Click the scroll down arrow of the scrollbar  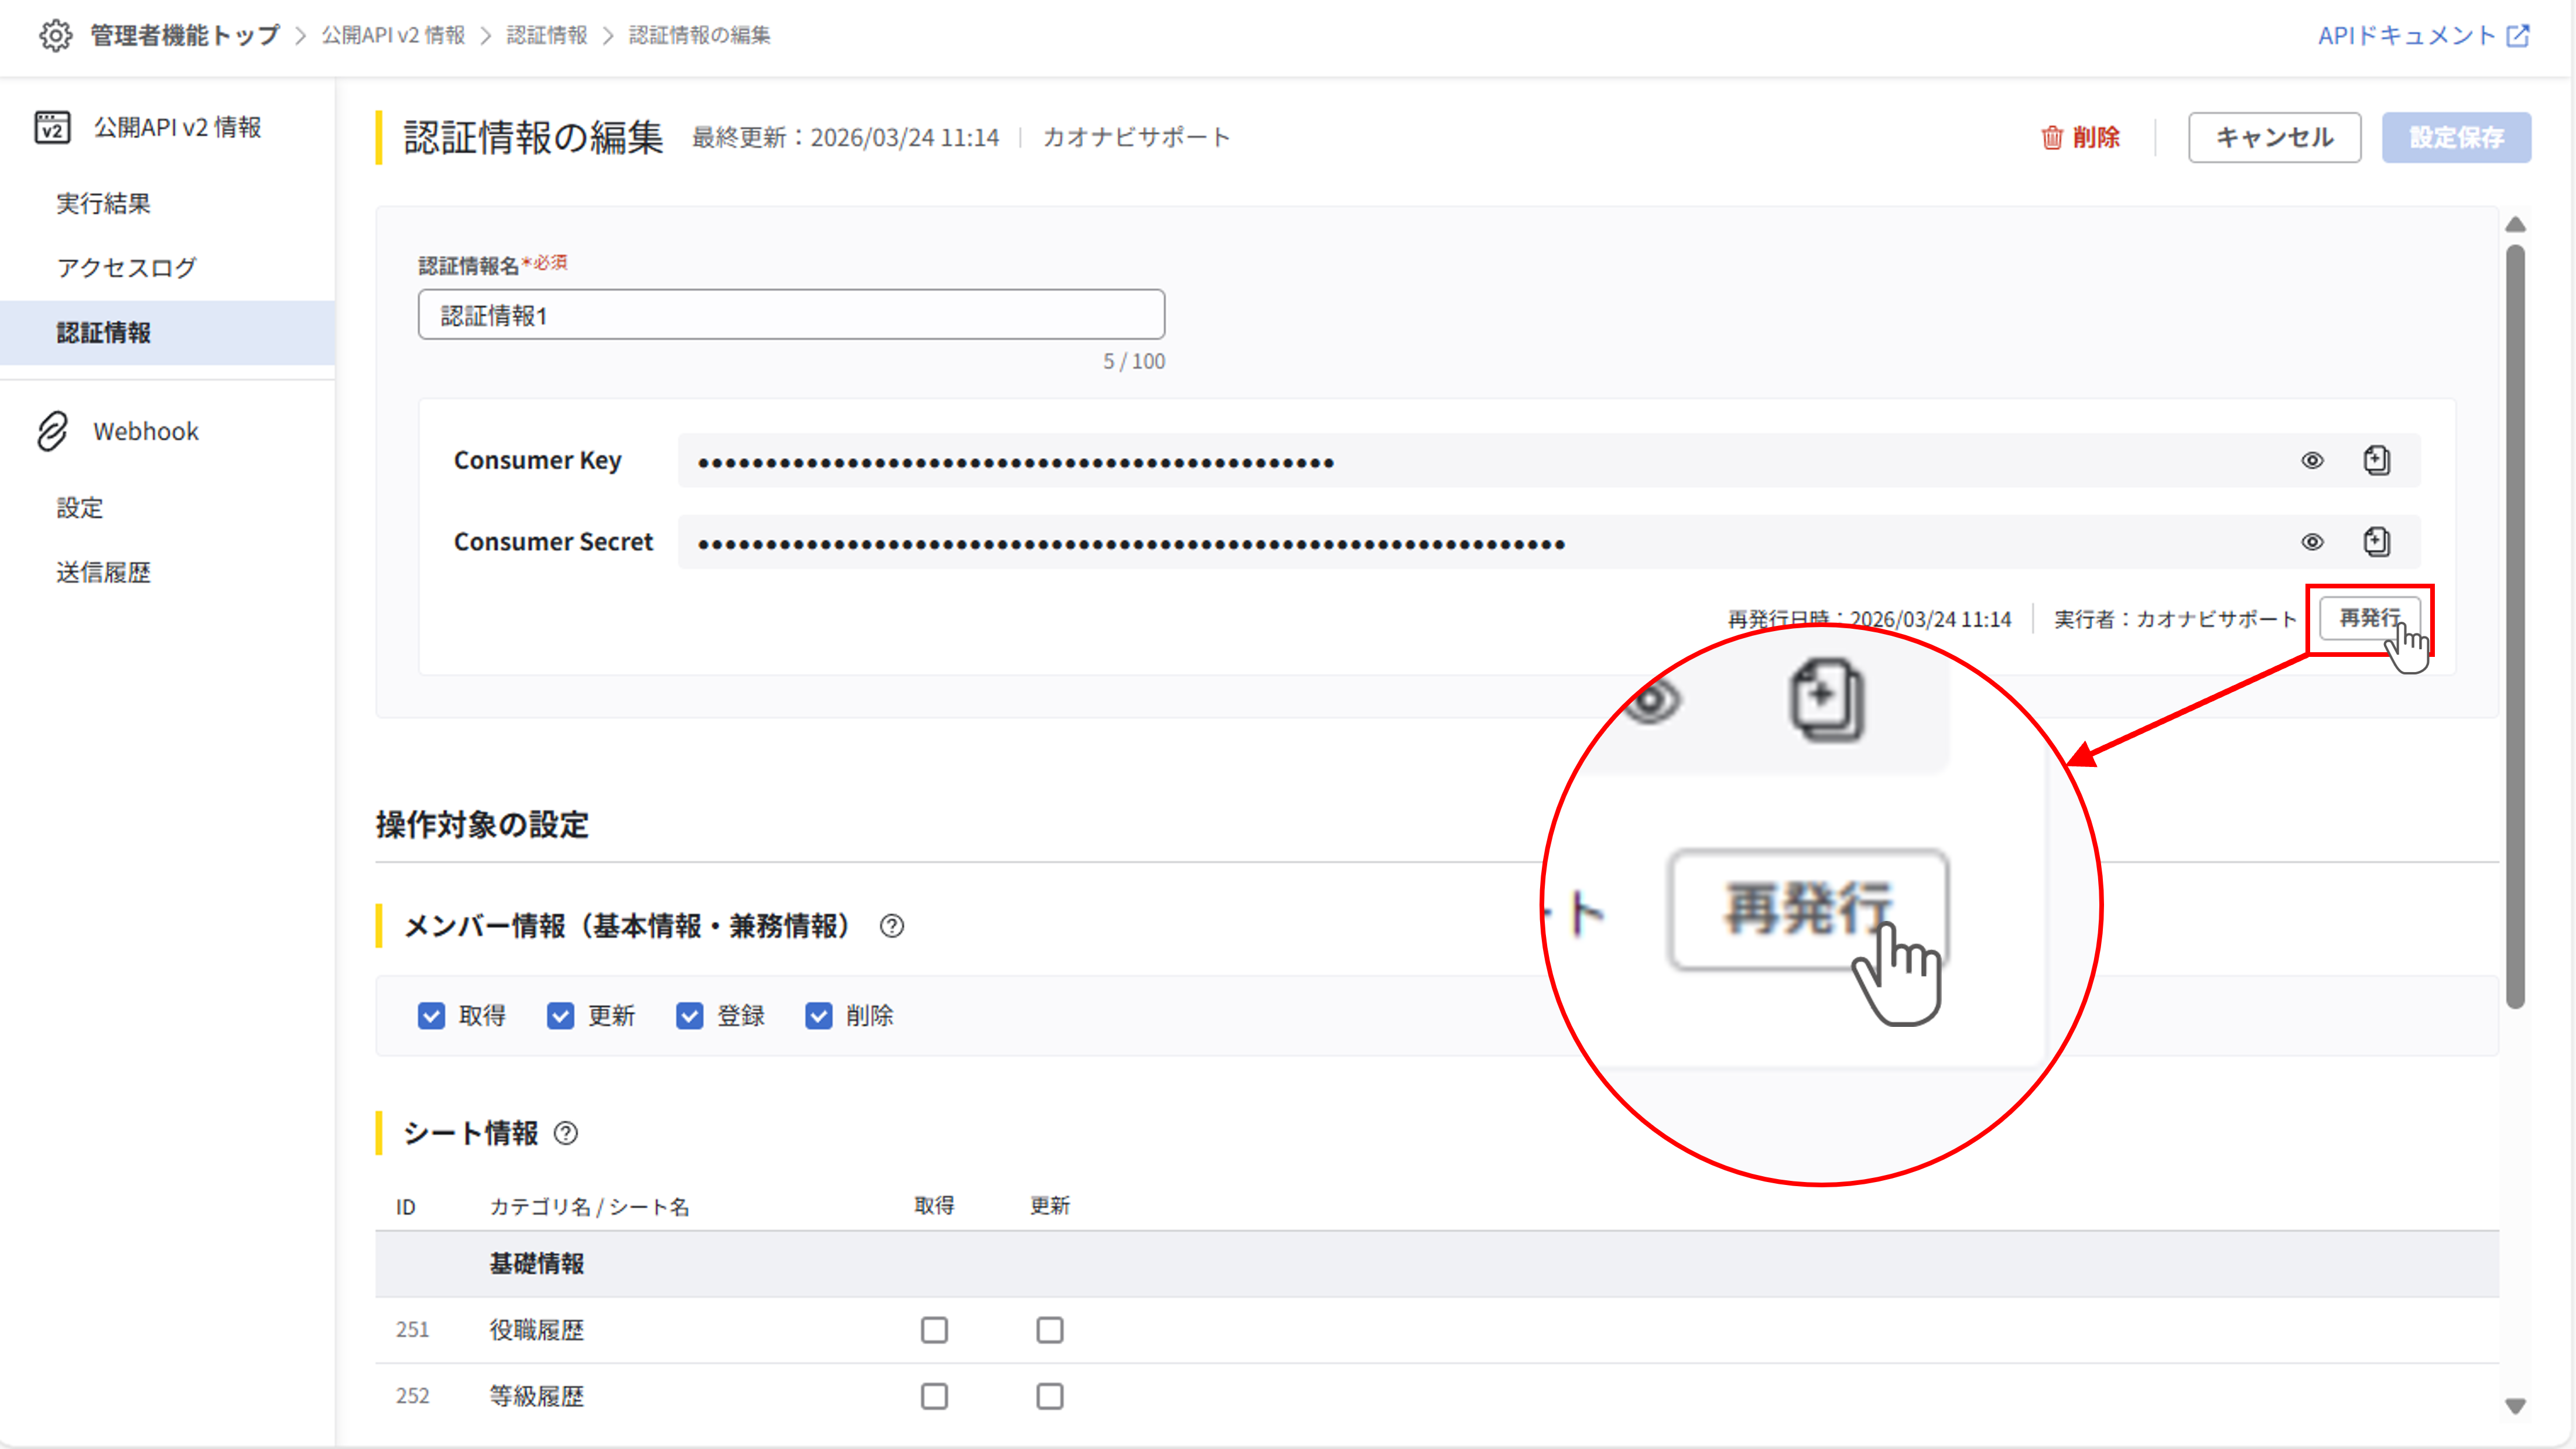tap(2516, 1406)
